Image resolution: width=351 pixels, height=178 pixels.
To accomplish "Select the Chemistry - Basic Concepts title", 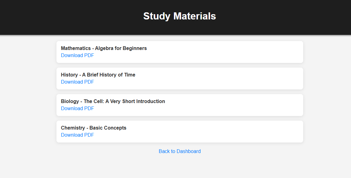I will tap(93, 128).
